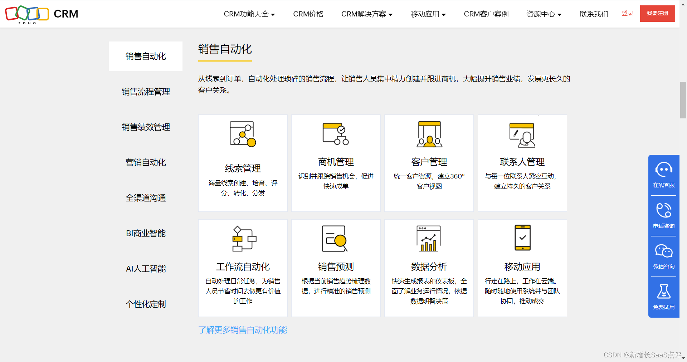Click the 工作流自动化 flowchart icon
687x362 pixels.
pos(244,239)
